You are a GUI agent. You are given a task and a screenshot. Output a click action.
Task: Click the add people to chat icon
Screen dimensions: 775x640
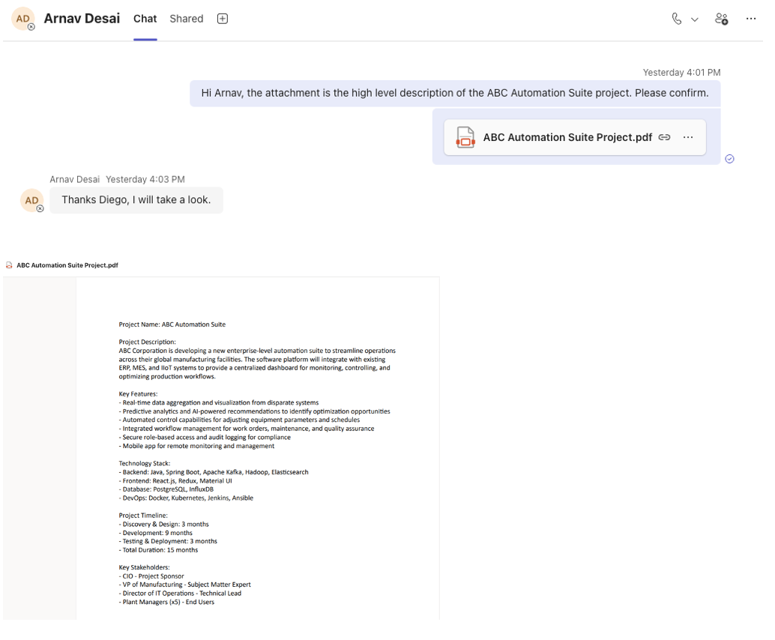[721, 19]
